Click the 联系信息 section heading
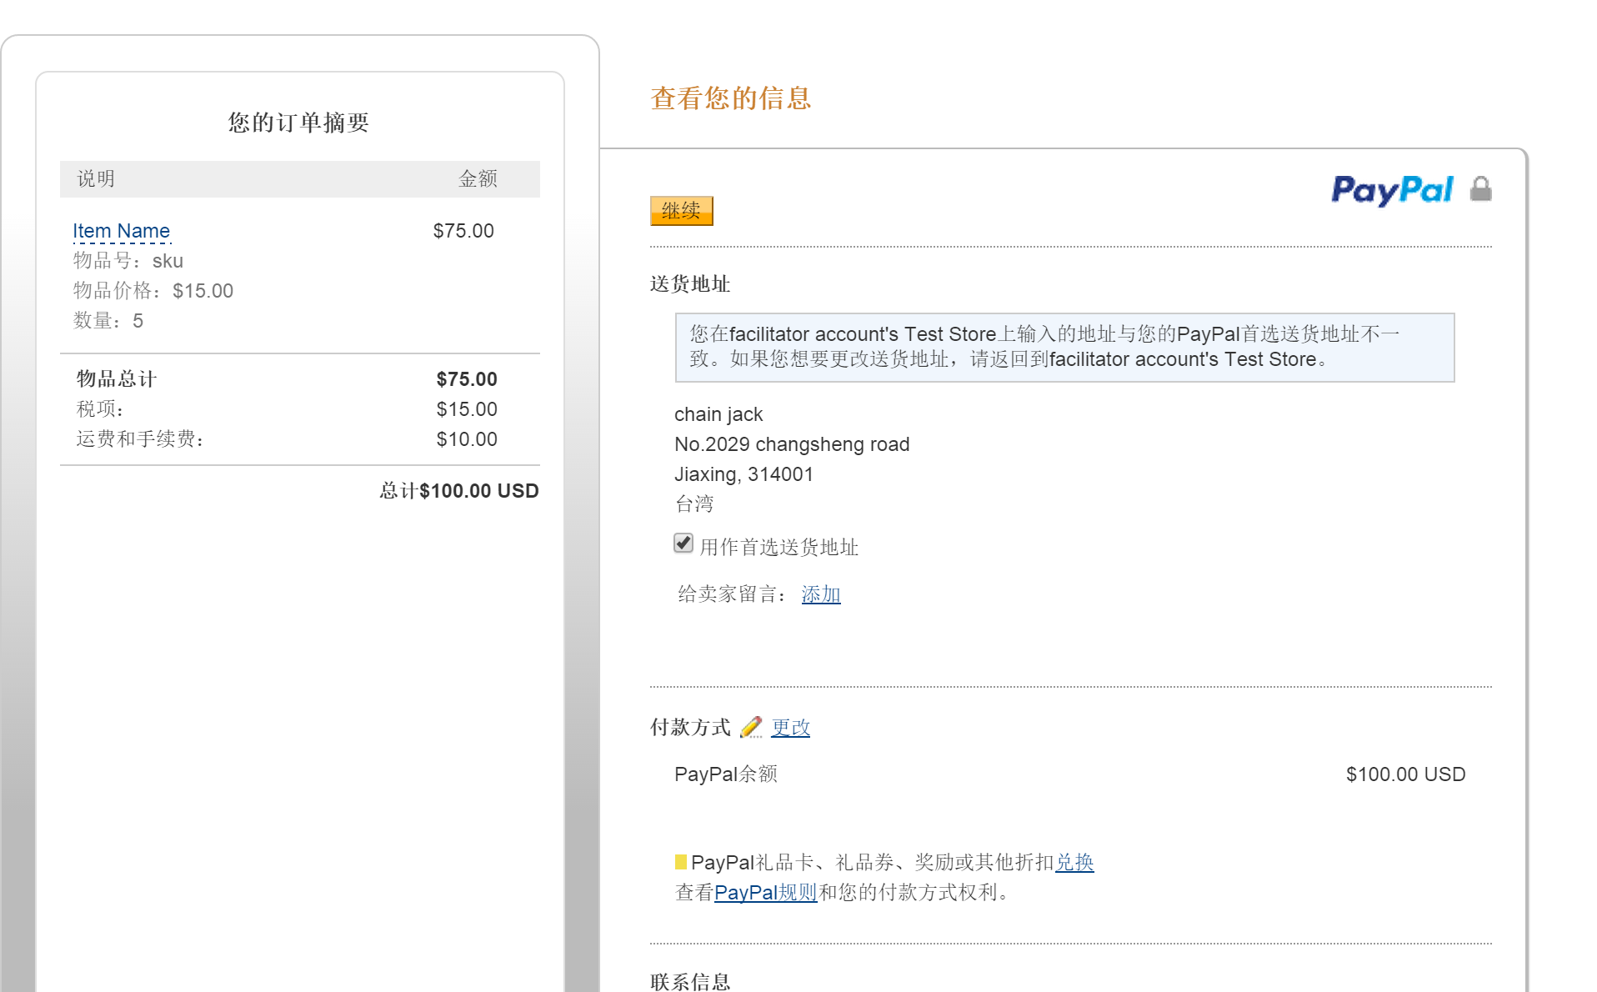1597x992 pixels. [690, 982]
